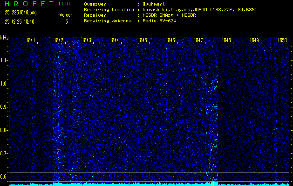Click the 1850 time axis label
Screen dimensions: 293x186
point(282,40)
